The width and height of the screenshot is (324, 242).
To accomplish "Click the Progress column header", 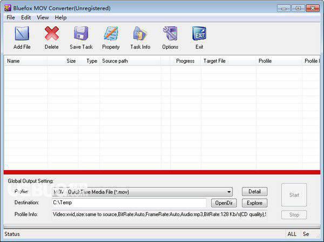I will [185, 61].
